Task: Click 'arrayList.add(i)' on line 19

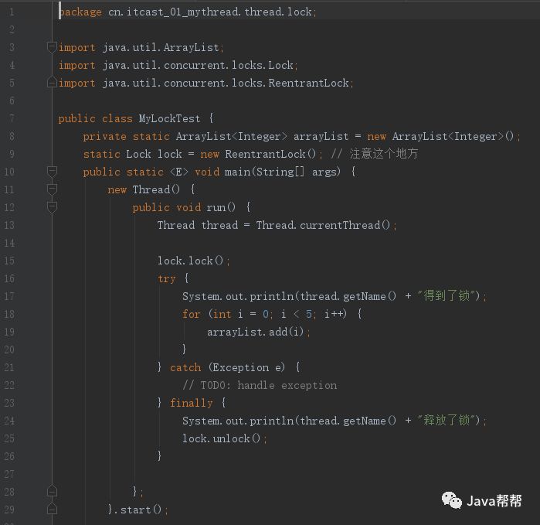Action: (255, 332)
